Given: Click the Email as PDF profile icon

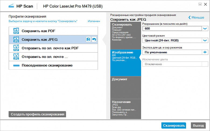Looking at the screenshot, I should click(16, 48).
